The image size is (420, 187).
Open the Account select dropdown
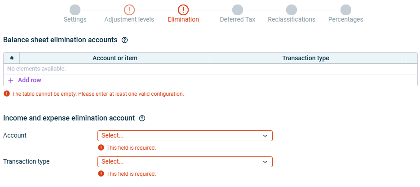tap(180, 136)
